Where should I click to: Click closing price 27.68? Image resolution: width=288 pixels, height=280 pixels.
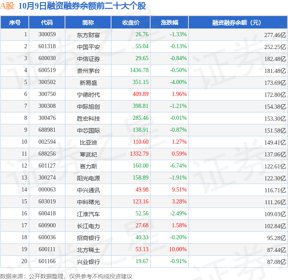(x=142, y=226)
